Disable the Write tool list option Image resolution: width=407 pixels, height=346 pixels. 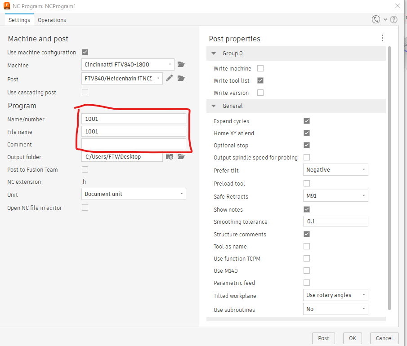tap(260, 80)
